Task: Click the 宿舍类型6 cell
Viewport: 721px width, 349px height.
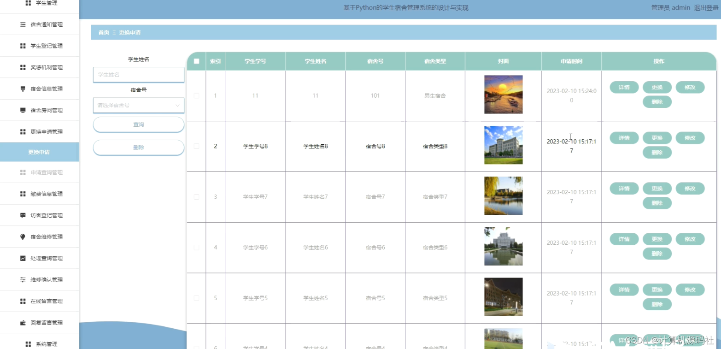Action: 435,248
